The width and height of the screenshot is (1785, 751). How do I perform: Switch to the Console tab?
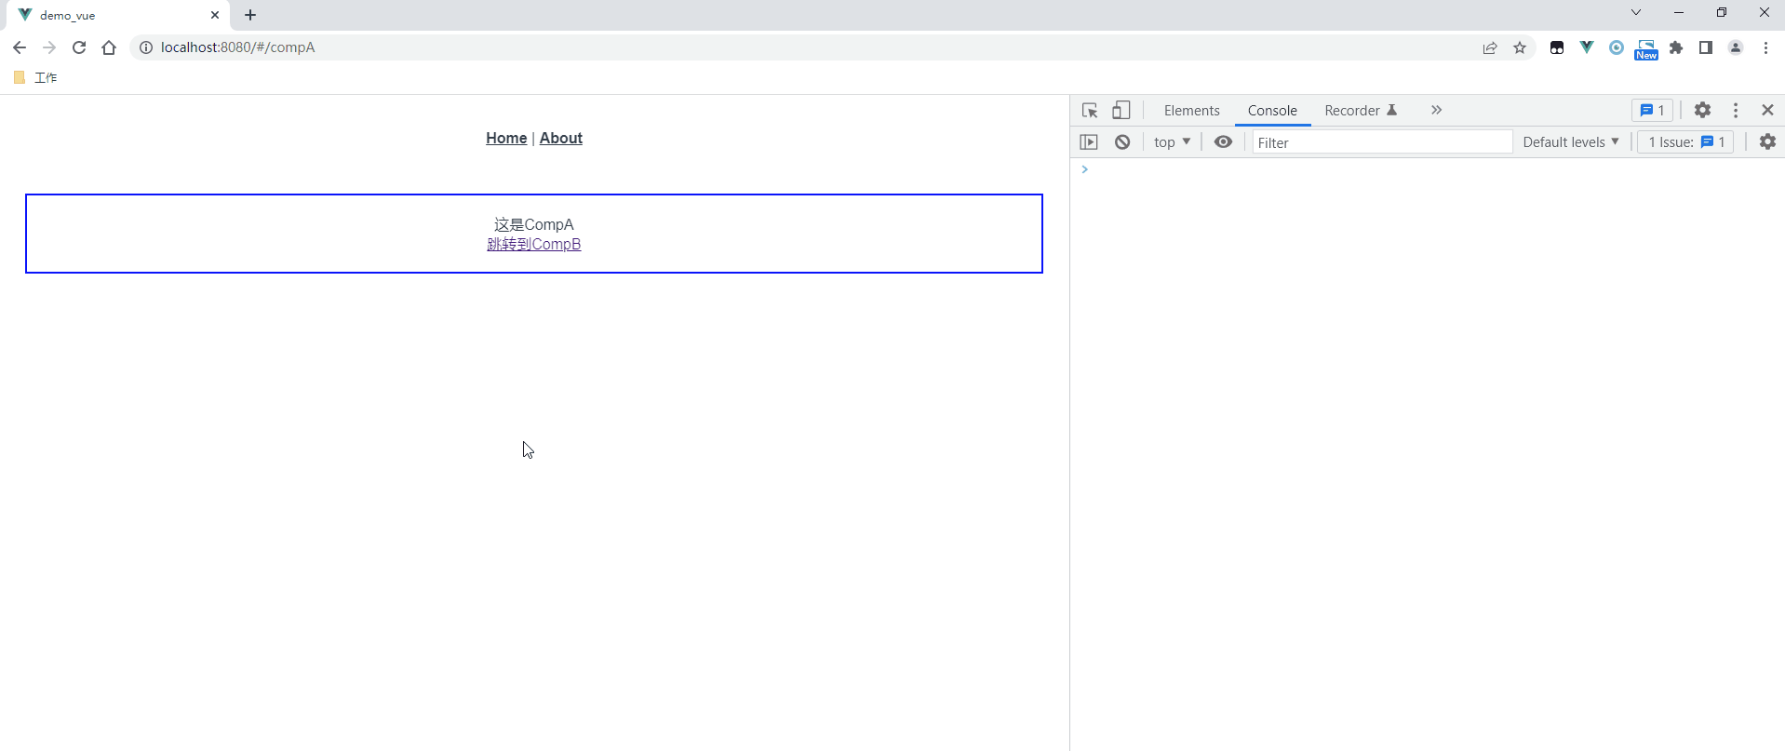[1272, 110]
